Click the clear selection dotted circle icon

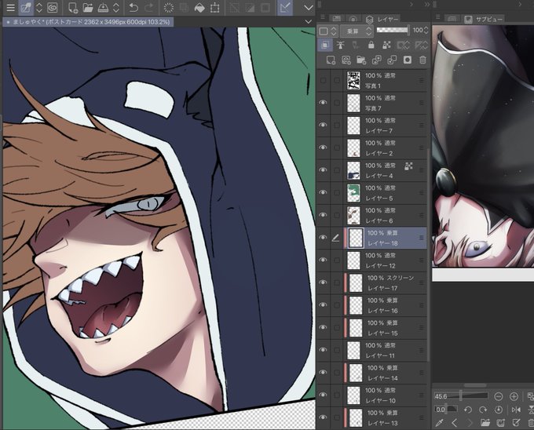169,8
